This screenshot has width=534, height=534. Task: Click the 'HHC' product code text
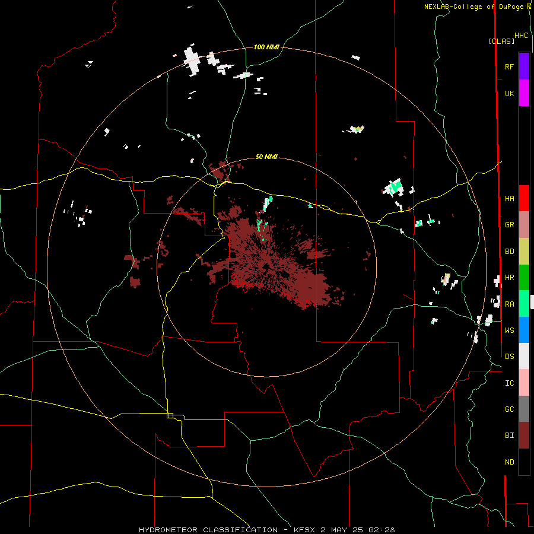(522, 36)
